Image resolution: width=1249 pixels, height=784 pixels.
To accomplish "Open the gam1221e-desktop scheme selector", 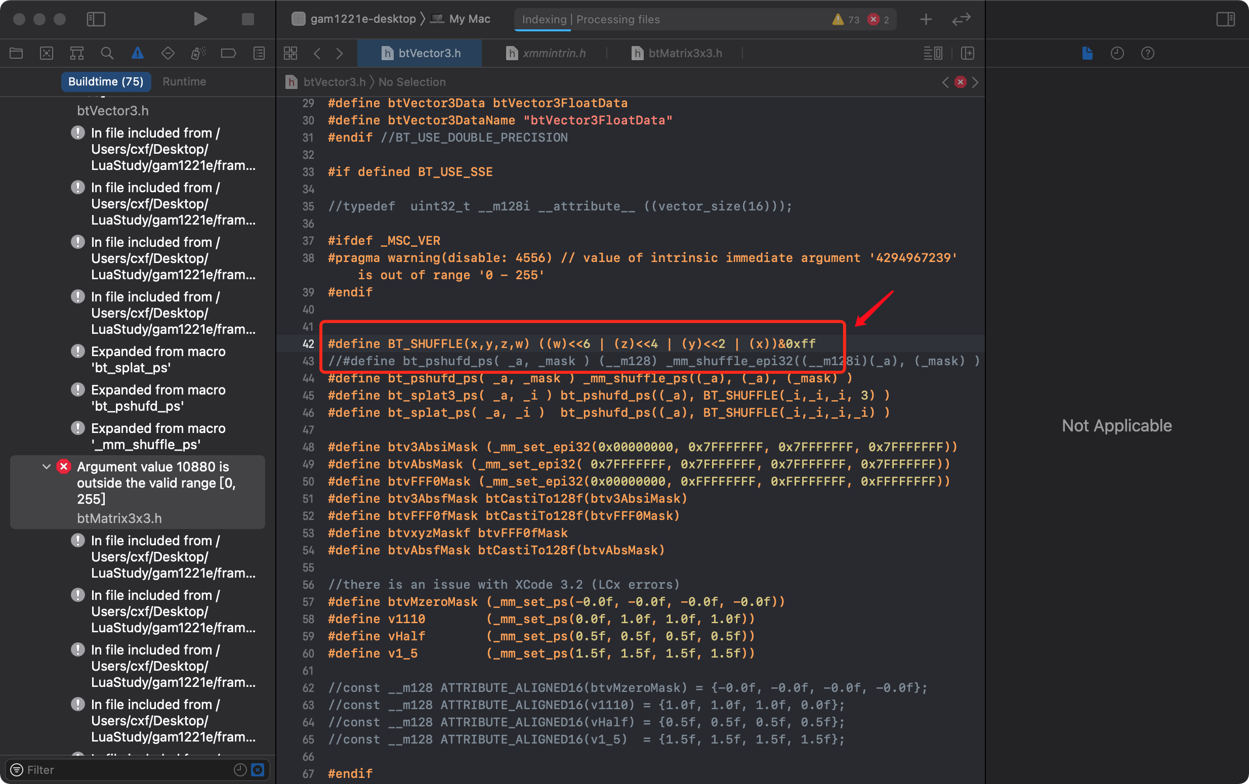I will [x=362, y=19].
